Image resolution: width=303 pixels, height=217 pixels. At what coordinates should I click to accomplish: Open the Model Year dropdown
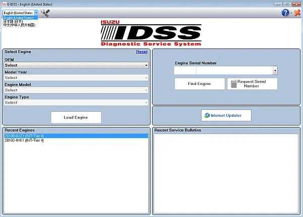pyautogui.click(x=76, y=77)
